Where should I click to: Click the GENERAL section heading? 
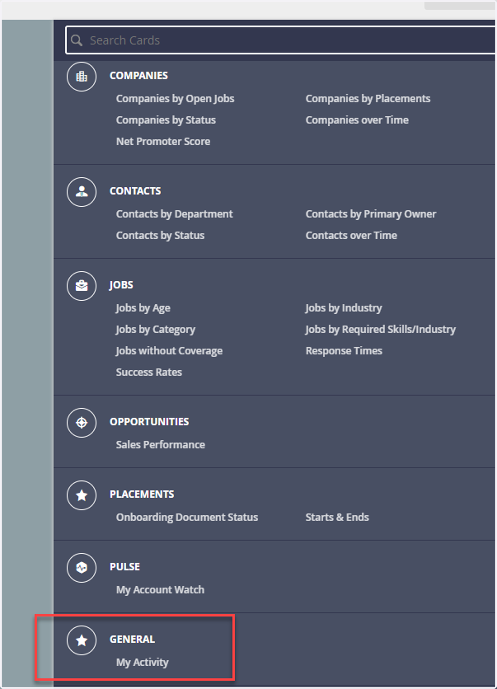tap(132, 639)
